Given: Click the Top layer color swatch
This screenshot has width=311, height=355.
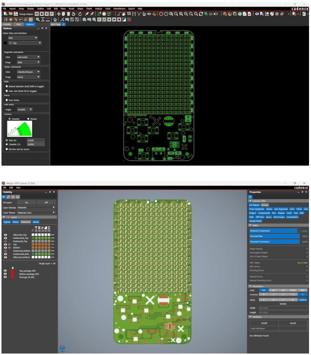Looking at the screenshot, I should tap(34, 244).
